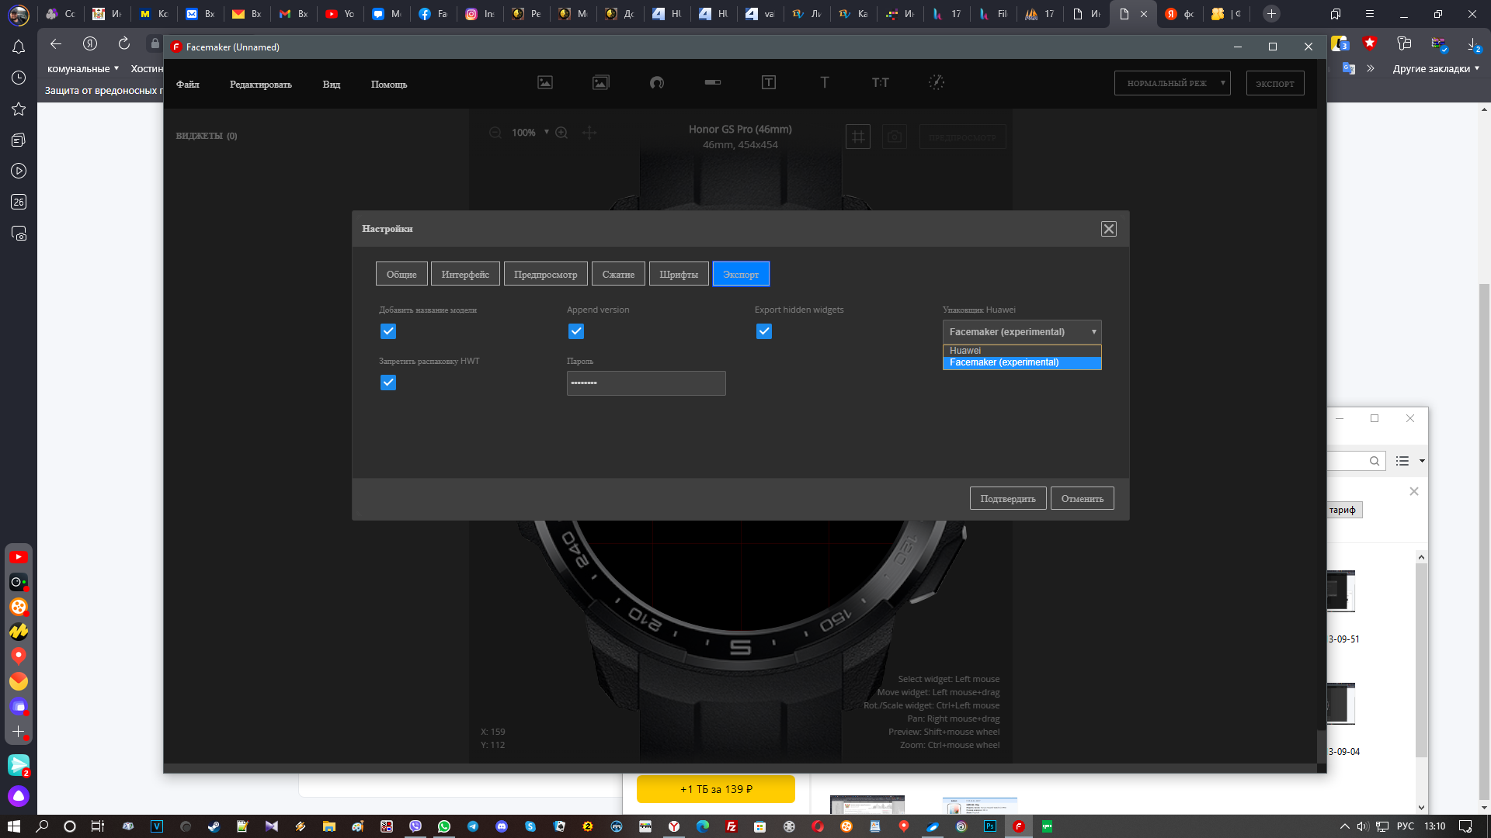Screen dimensions: 1491x838
Task: Choose Facemaker (experimental) in dropdown list
Action: click(x=1022, y=362)
